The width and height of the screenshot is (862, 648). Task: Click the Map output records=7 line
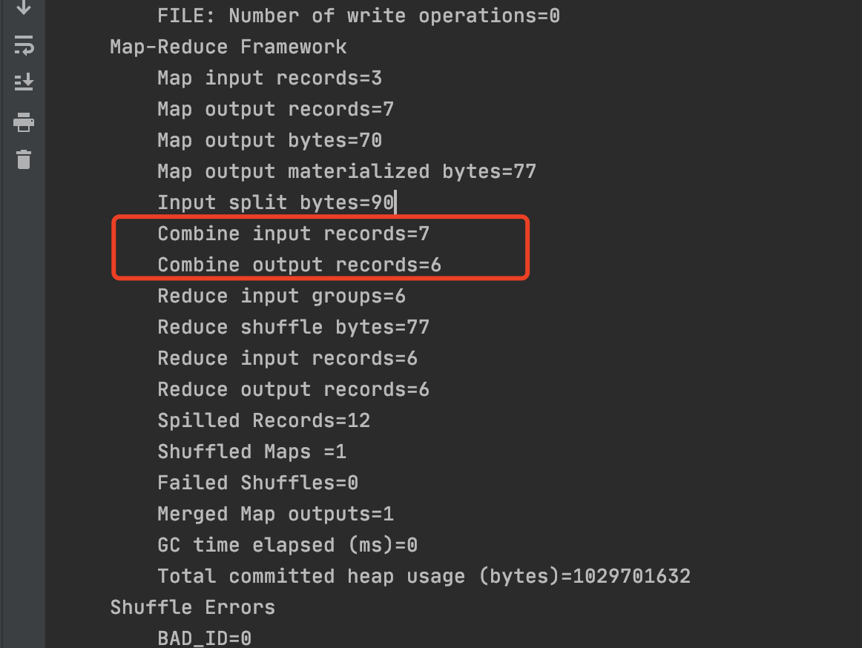point(275,110)
